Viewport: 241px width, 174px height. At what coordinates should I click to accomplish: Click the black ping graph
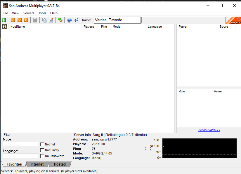pyautogui.click(x=200, y=148)
